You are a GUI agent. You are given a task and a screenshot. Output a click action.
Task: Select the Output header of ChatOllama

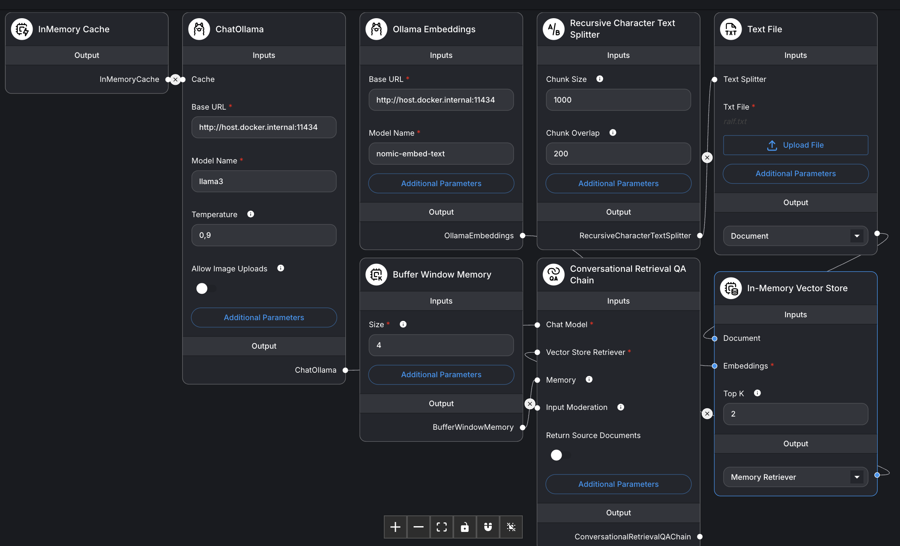[x=263, y=346]
